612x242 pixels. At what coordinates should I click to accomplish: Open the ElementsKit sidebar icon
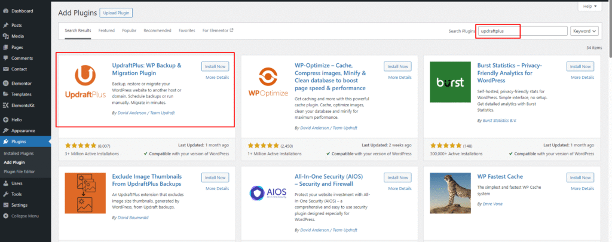6,105
